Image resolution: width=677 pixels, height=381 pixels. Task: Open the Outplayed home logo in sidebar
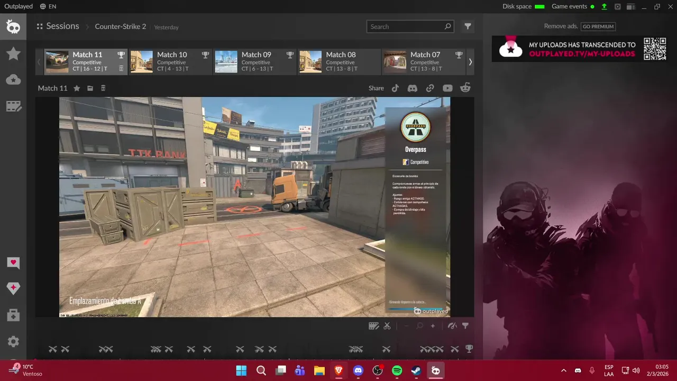tap(13, 26)
